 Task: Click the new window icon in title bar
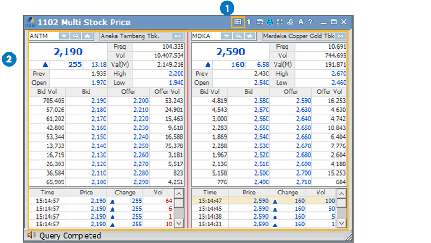tap(260, 22)
